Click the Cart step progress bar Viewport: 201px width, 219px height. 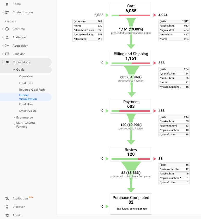click(131, 15)
